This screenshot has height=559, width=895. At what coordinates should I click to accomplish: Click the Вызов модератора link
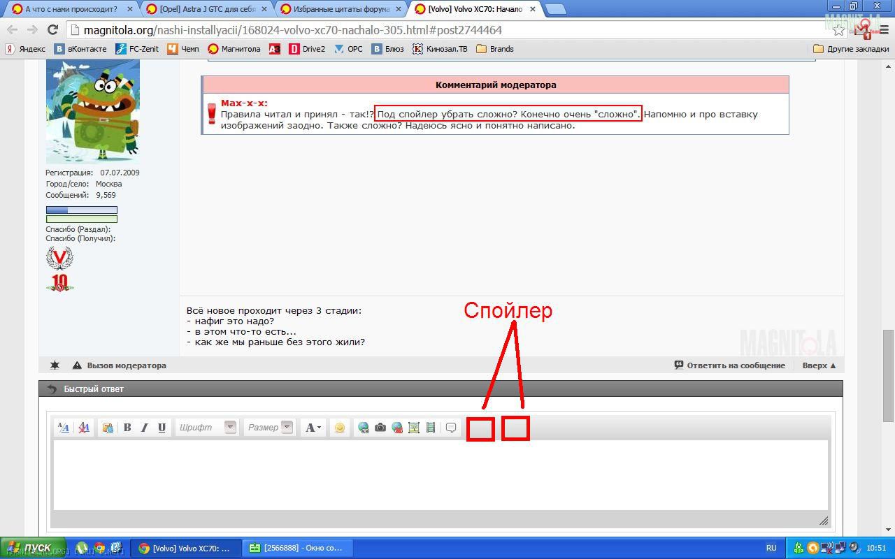coord(126,365)
